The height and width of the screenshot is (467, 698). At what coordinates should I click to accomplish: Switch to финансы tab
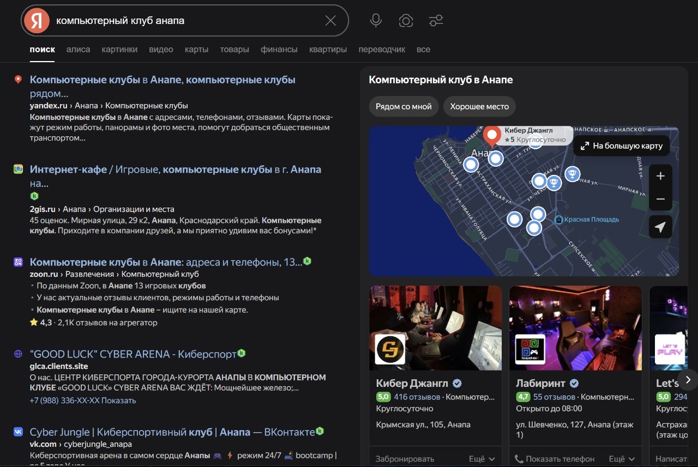(x=279, y=49)
